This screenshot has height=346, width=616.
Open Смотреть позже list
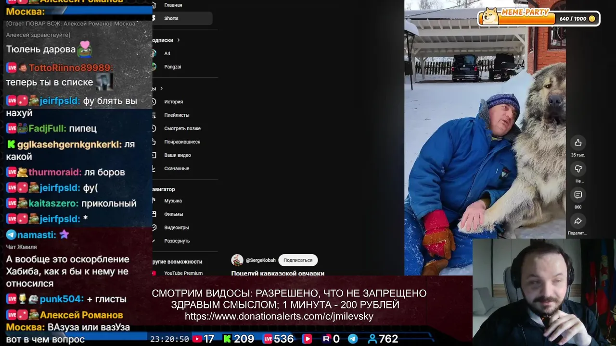[x=182, y=128]
